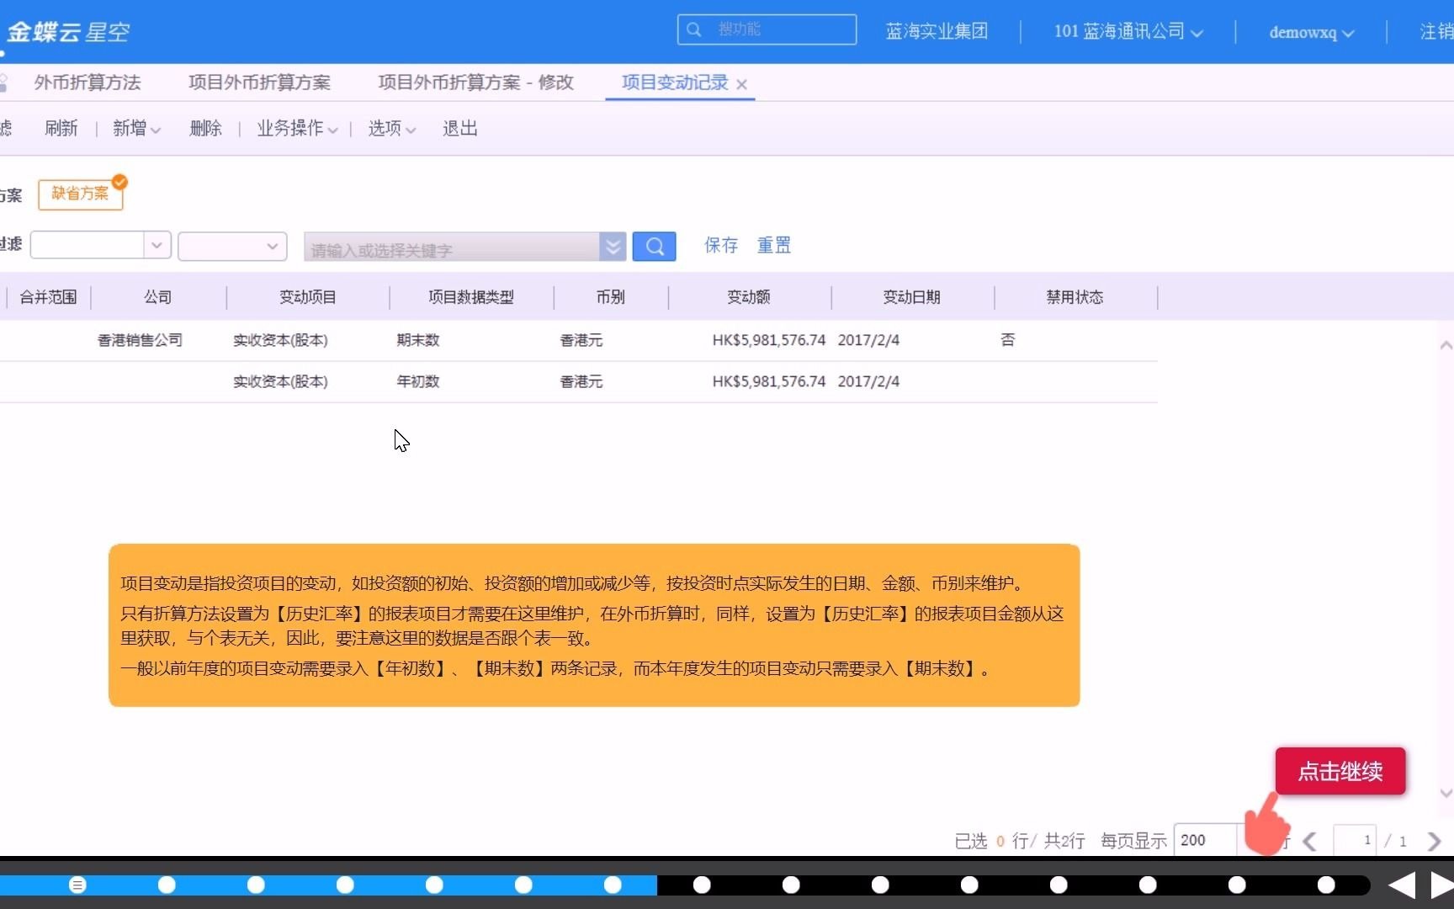Click the first dot on the unplayed black section

tap(702, 885)
